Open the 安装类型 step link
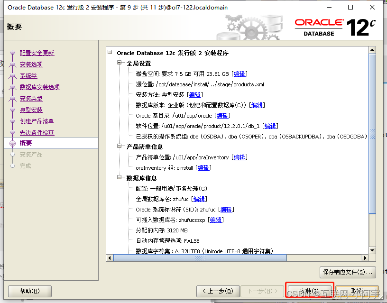Screen dimensions: 387x303 pyautogui.click(x=31, y=98)
